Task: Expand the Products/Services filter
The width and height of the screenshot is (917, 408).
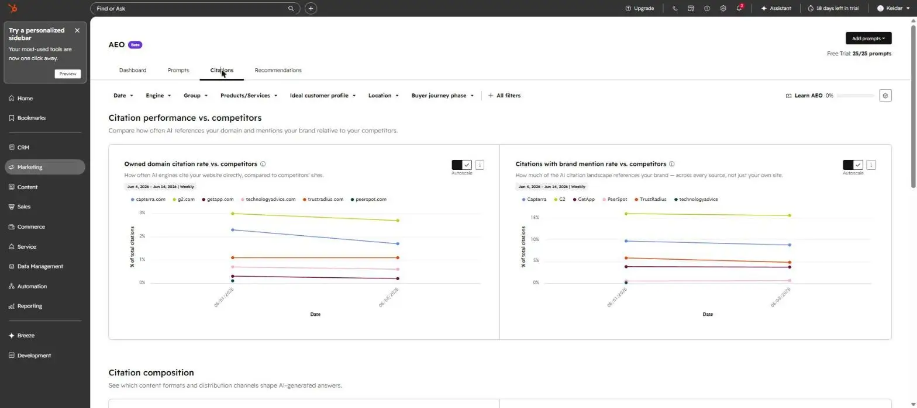Action: coord(249,96)
